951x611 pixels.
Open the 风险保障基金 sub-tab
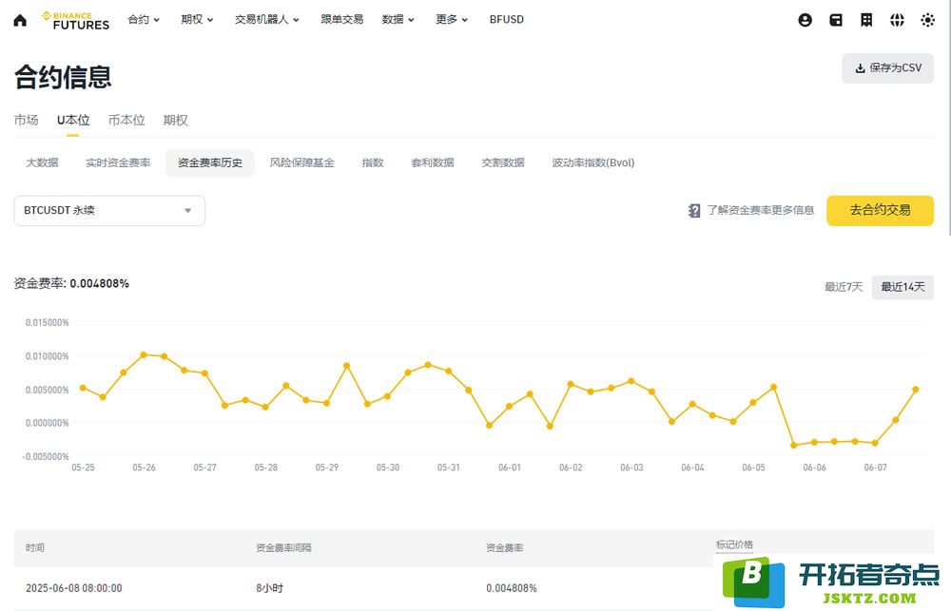pos(301,162)
